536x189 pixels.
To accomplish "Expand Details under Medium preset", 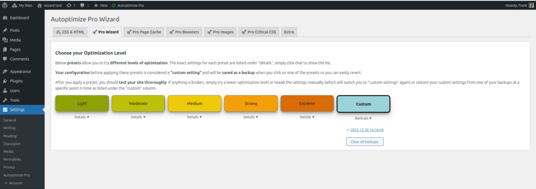I will pyautogui.click(x=194, y=117).
